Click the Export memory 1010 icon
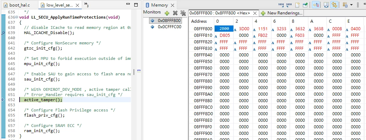The image size is (366, 140). pyautogui.click(x=289, y=5)
